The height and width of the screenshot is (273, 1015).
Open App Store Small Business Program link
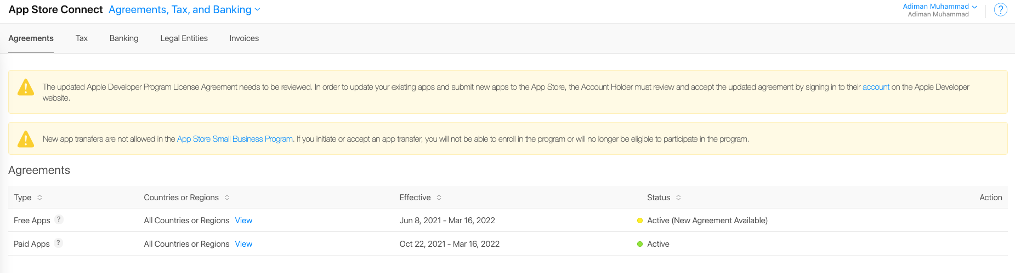coord(235,139)
